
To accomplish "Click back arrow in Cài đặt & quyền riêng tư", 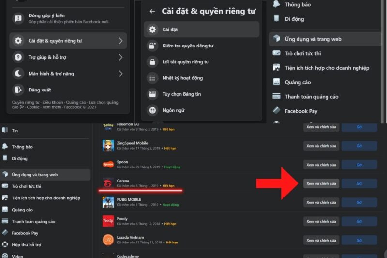I will [152, 11].
